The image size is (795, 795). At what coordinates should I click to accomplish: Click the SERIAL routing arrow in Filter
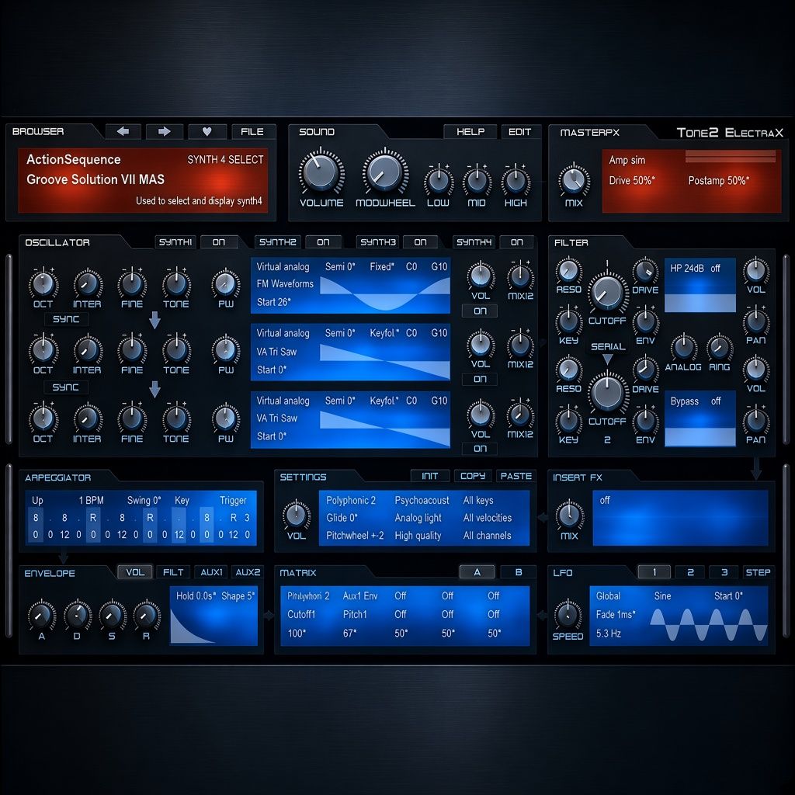click(607, 359)
